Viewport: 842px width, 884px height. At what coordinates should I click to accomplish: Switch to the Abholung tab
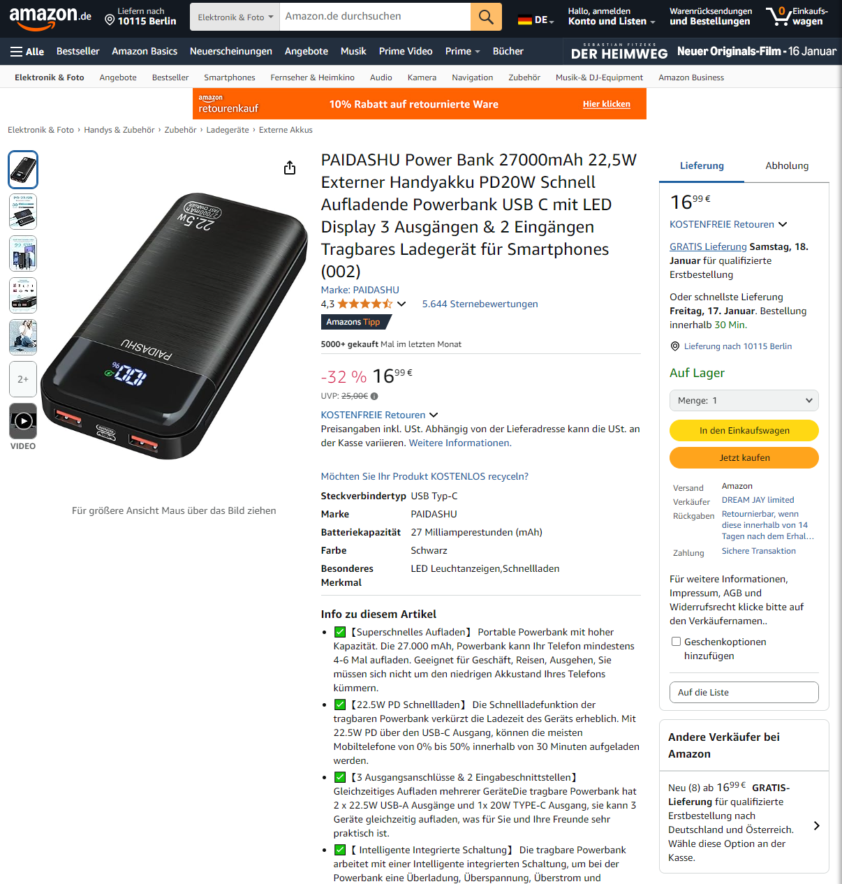(787, 166)
